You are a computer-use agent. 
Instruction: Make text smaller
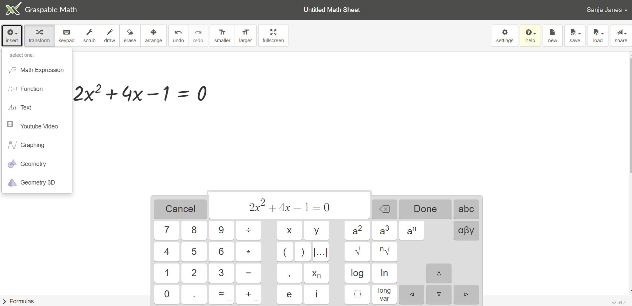(x=222, y=36)
